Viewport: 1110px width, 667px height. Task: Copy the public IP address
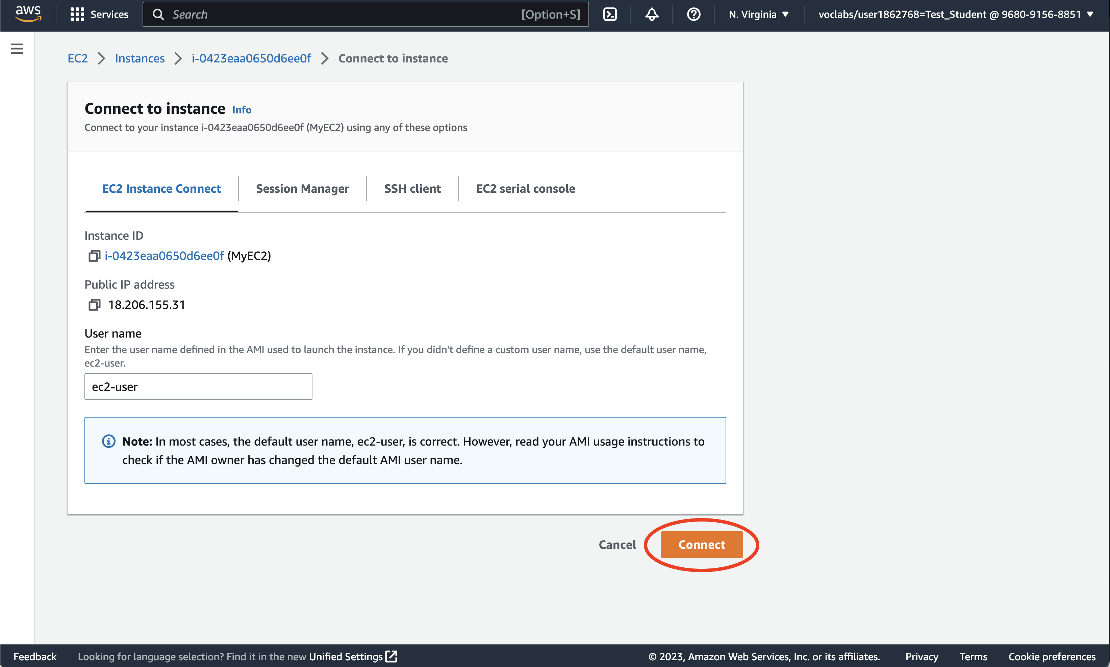pos(94,305)
